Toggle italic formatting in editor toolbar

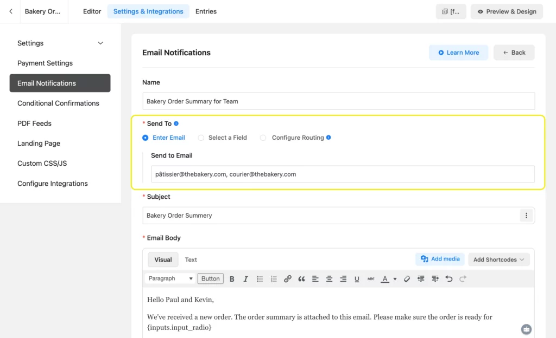245,278
